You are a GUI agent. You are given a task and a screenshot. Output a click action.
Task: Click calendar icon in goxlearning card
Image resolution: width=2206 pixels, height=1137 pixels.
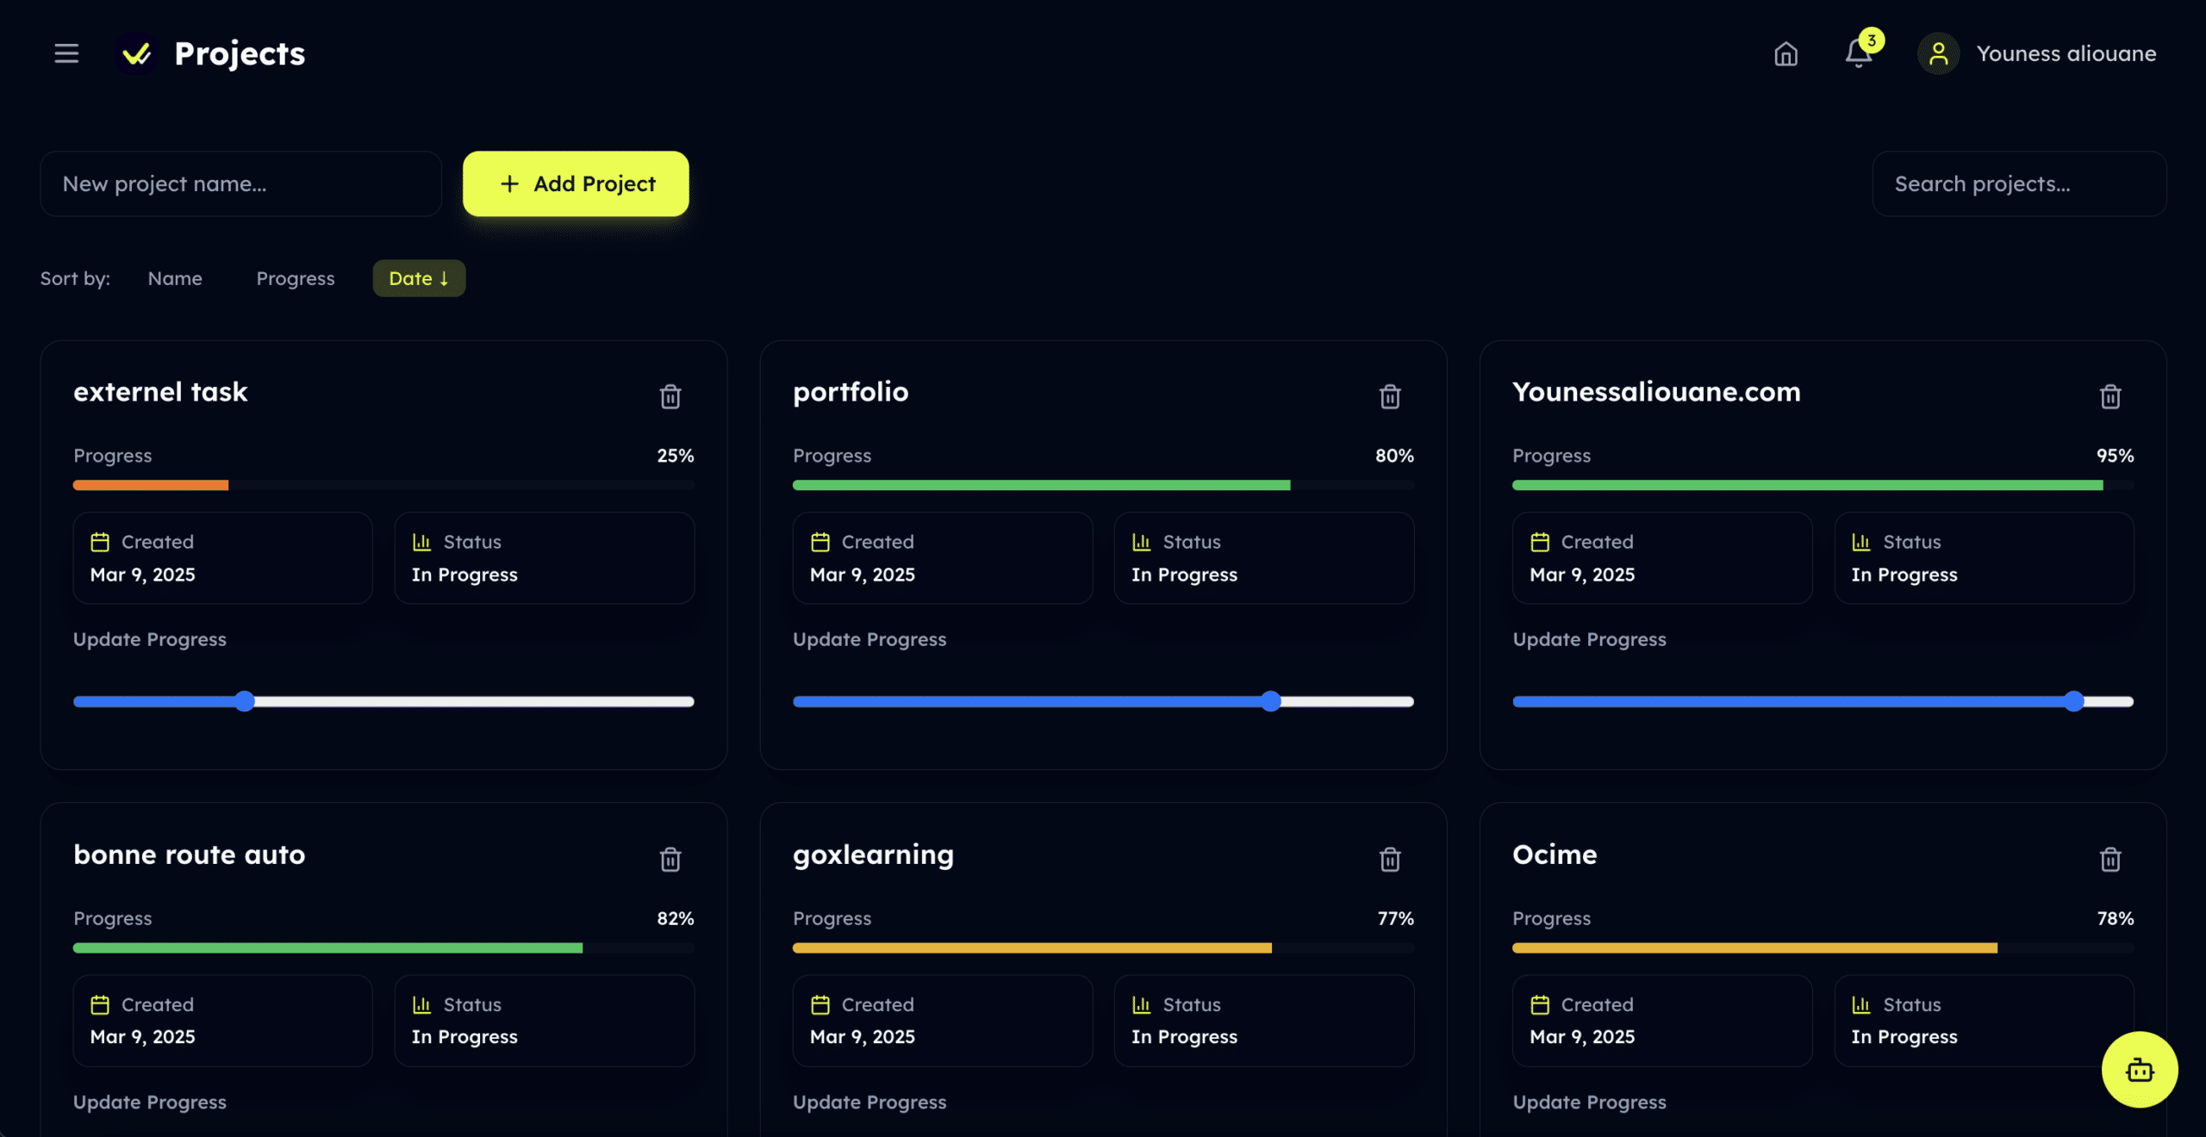[x=820, y=1004]
